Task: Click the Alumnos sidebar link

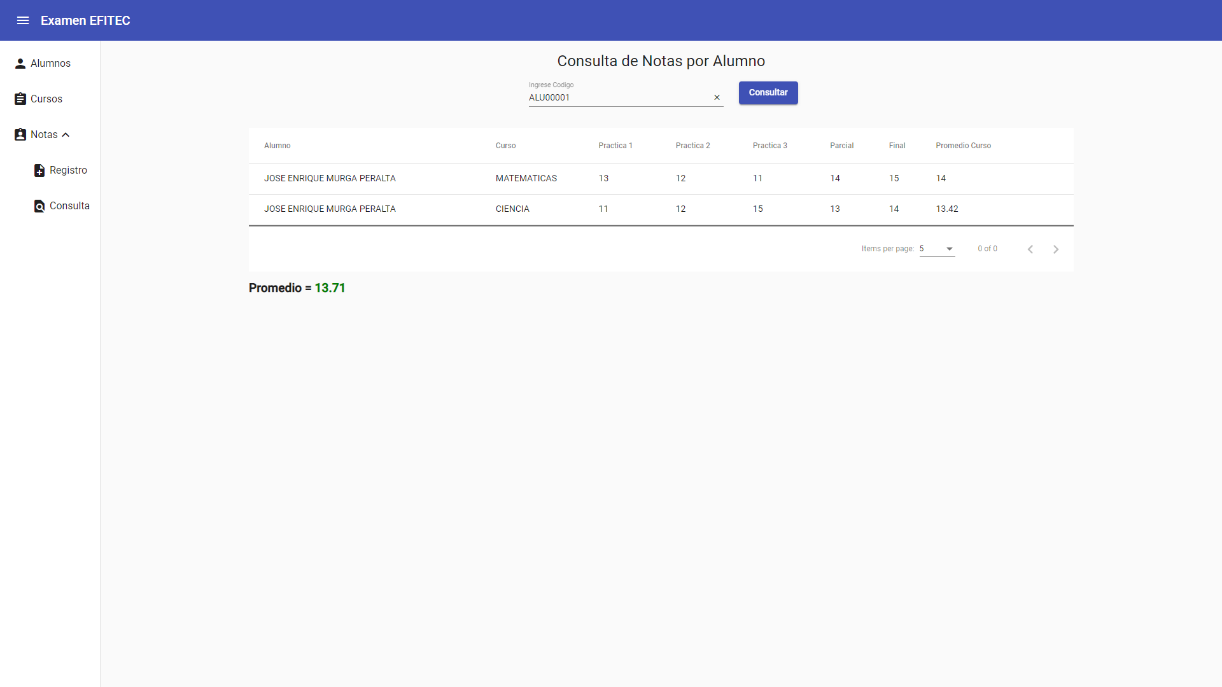Action: tap(50, 63)
